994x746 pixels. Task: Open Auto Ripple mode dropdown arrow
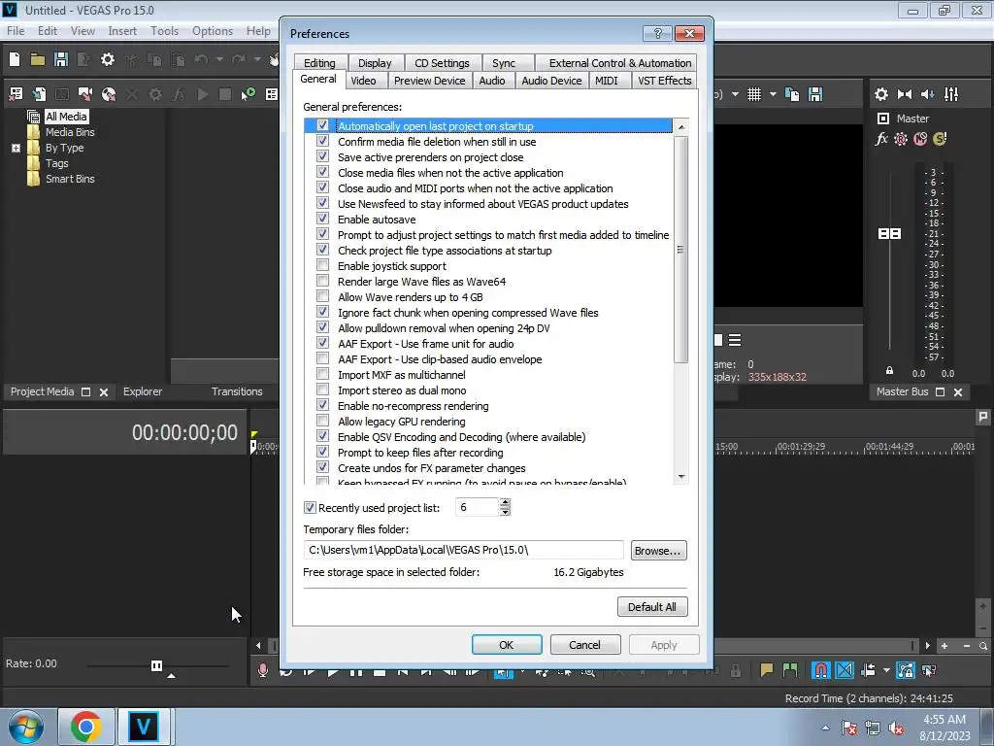coord(886,670)
